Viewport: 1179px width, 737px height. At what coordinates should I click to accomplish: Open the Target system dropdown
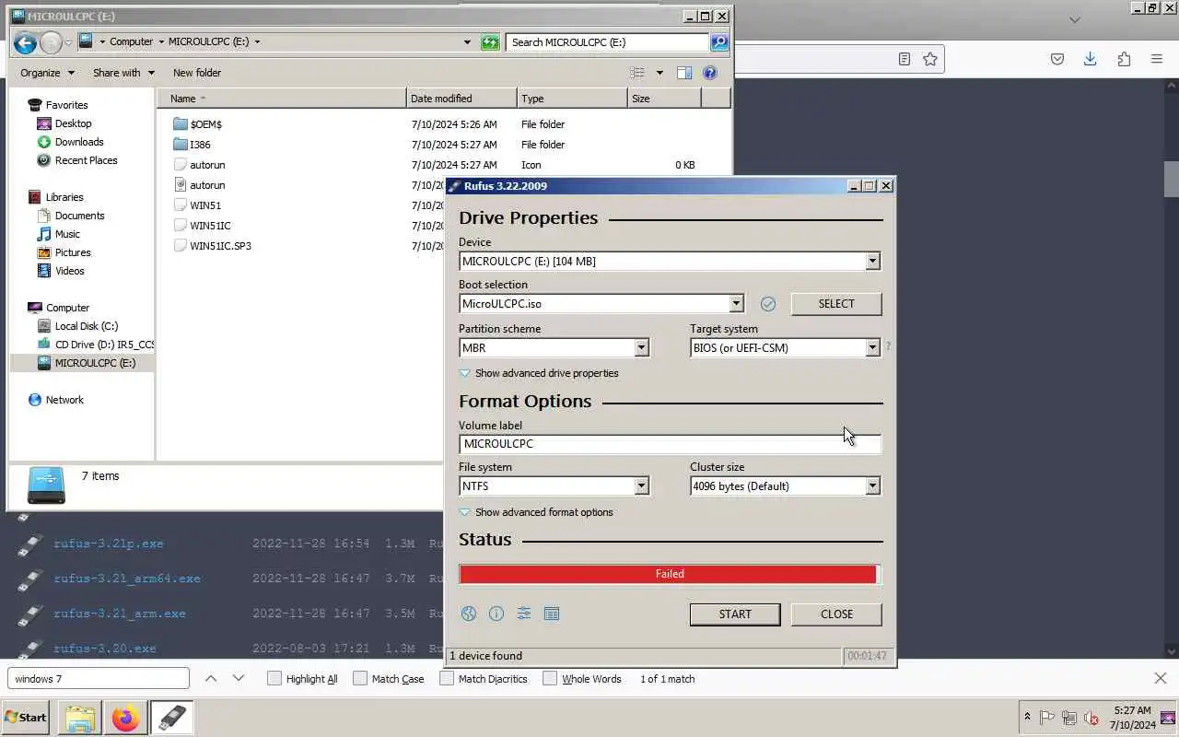pyautogui.click(x=872, y=348)
